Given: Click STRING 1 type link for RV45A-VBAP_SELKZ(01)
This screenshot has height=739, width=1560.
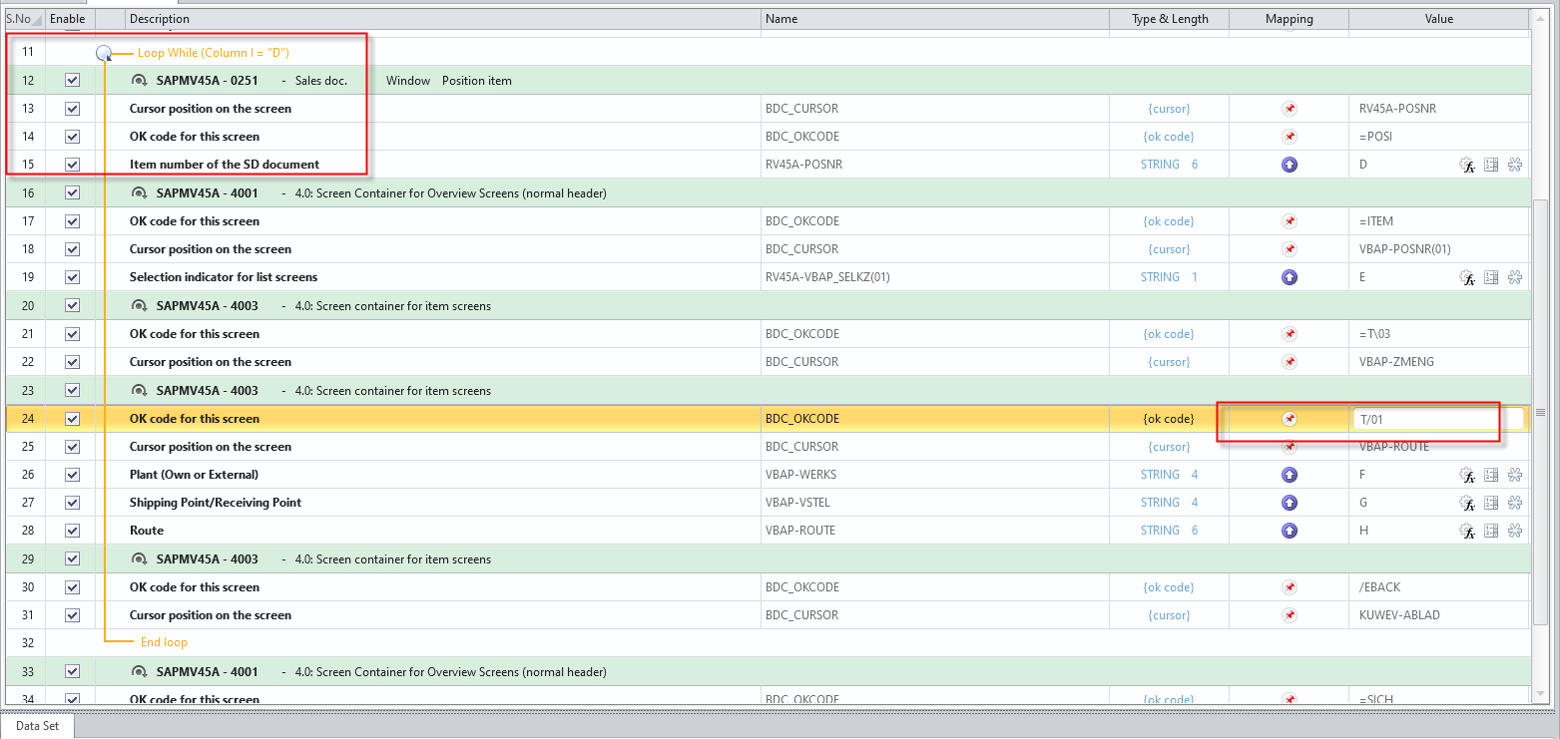Looking at the screenshot, I should (1169, 277).
